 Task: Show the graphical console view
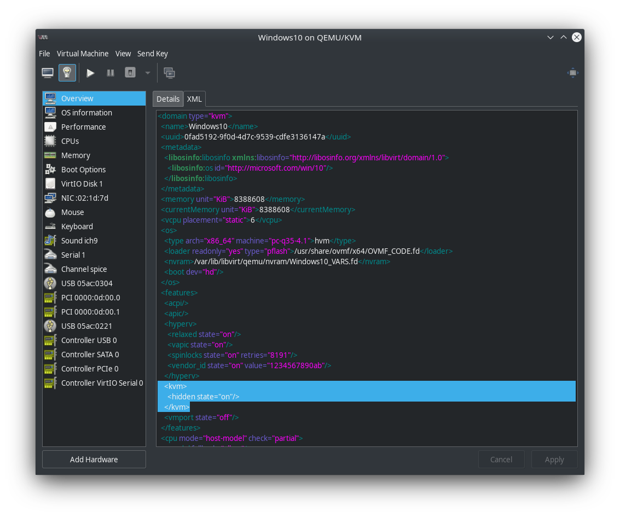coord(48,73)
